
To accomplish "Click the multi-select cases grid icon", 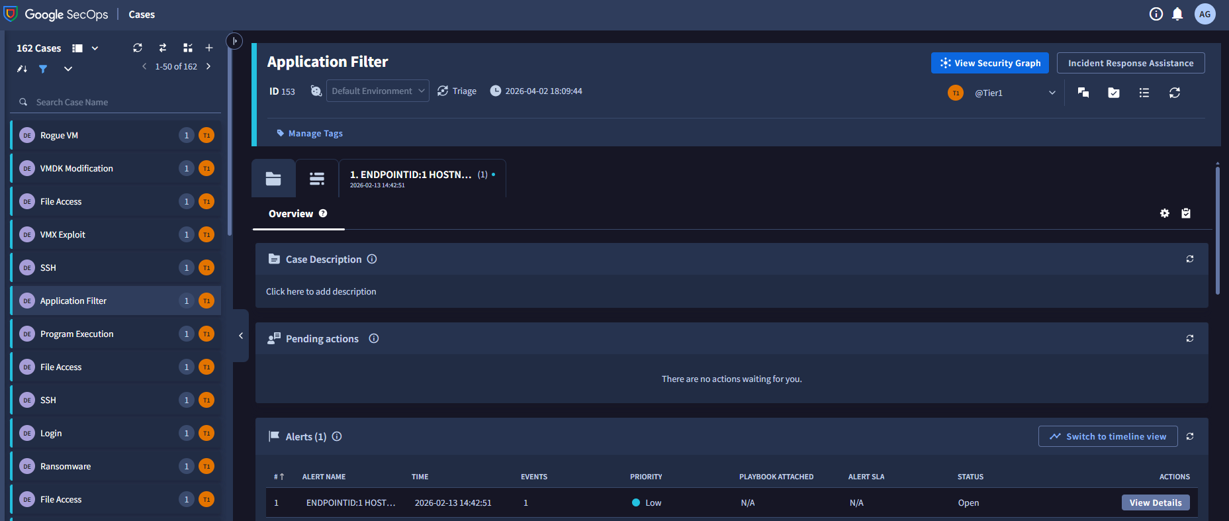I will (188, 48).
